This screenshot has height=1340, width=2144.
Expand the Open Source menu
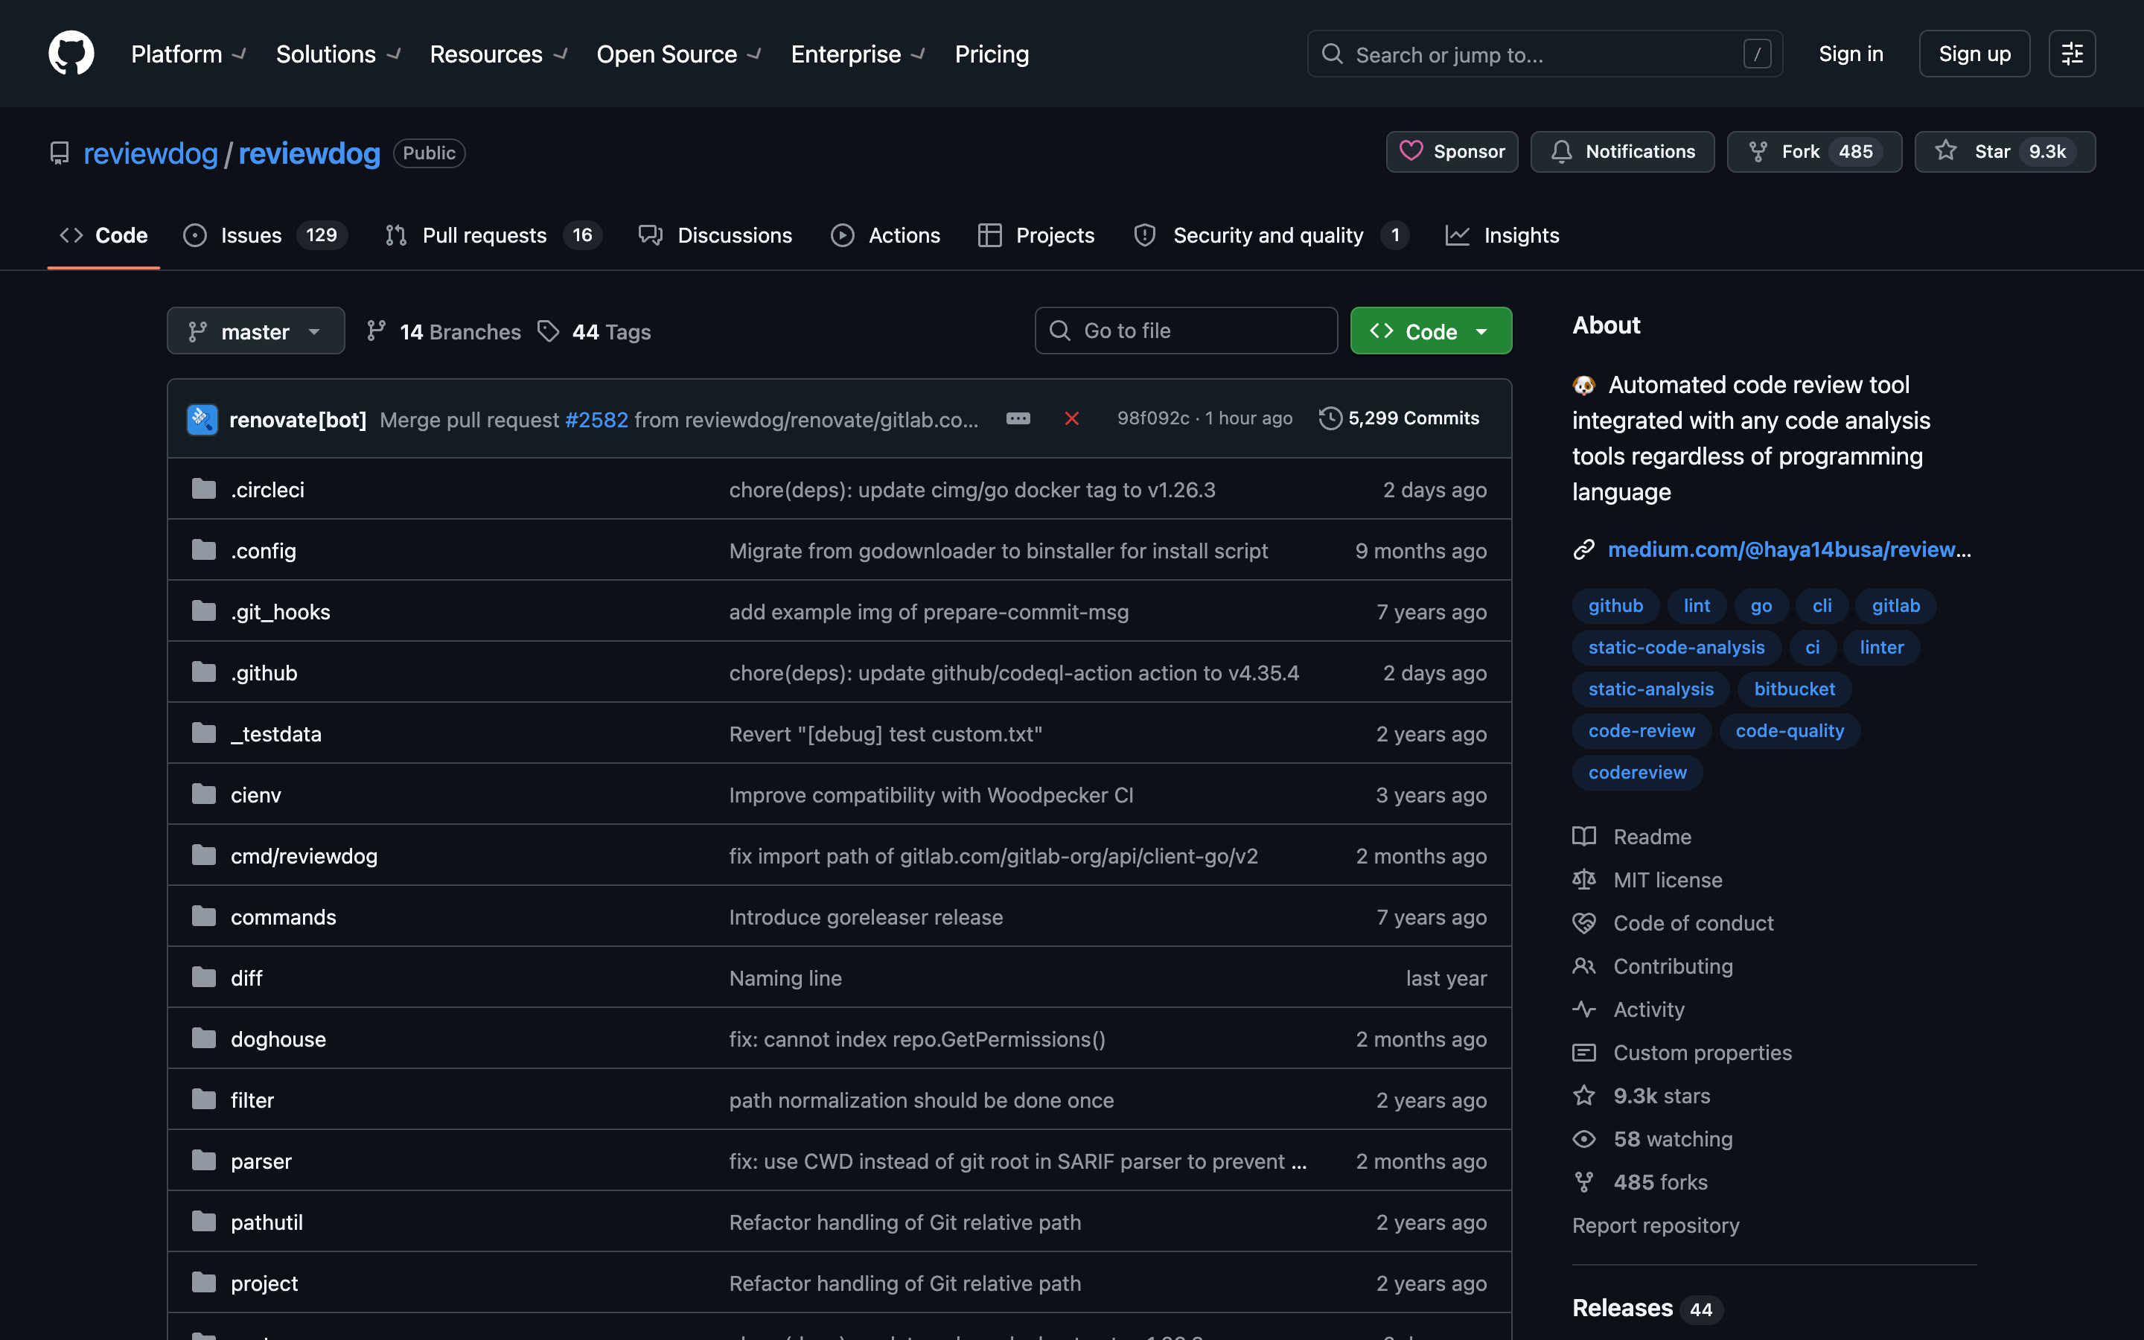click(679, 54)
